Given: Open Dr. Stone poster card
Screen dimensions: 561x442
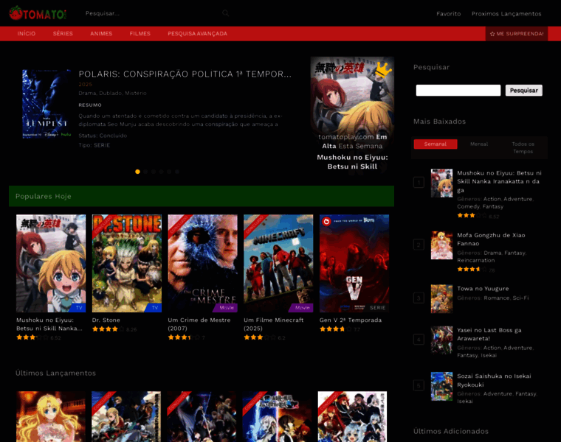Looking at the screenshot, I should (127, 264).
